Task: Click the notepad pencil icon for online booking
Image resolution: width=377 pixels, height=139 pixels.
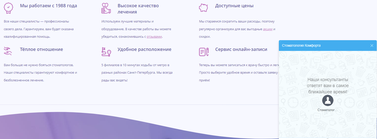Action: tap(204, 52)
